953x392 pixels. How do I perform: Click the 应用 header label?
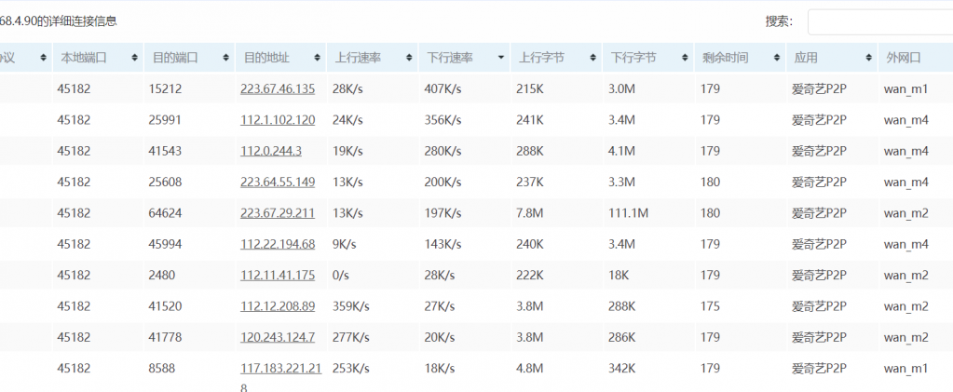point(805,58)
